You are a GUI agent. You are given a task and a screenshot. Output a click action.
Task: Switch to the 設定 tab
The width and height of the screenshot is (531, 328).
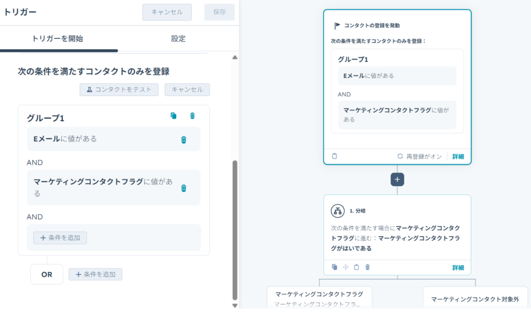[178, 39]
